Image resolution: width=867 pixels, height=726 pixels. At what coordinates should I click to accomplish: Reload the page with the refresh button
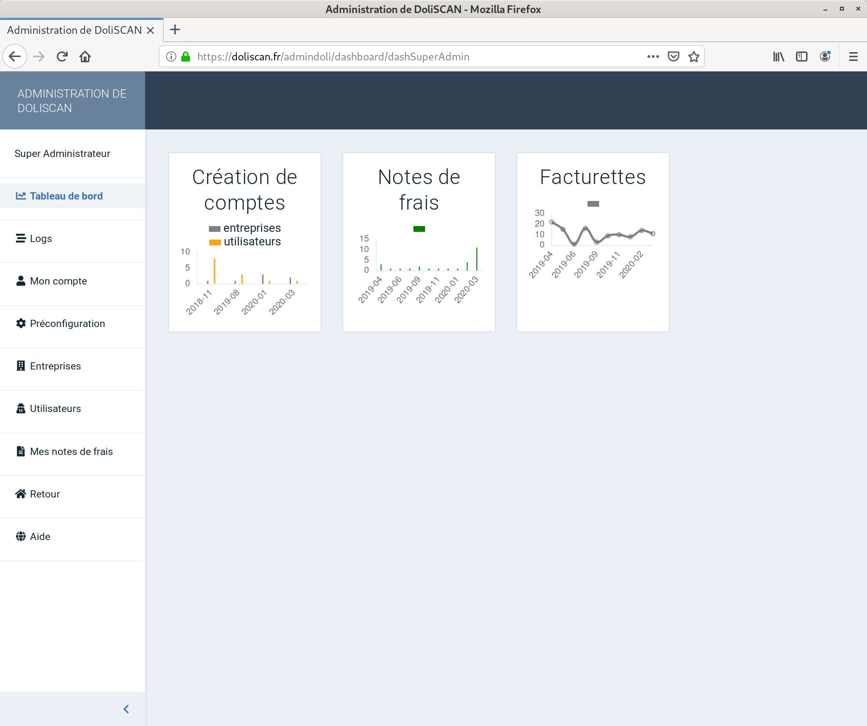coord(62,57)
